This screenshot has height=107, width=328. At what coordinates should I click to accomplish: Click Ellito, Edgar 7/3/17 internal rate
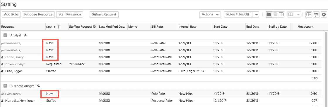(192, 71)
